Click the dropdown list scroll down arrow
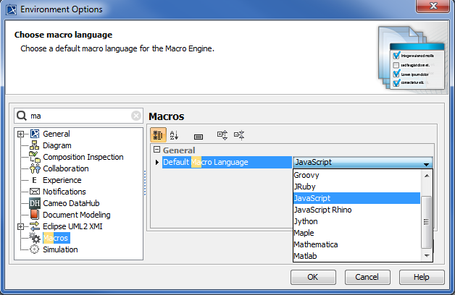 coord(427,256)
